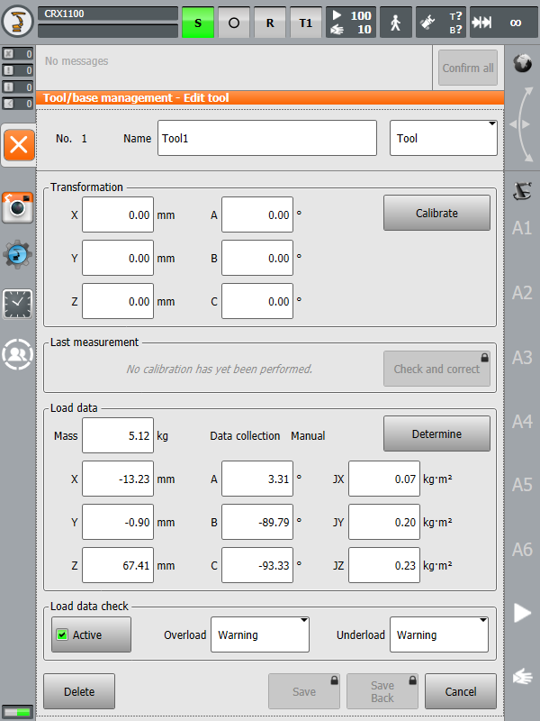Edit Load data A field showing 3.31
The width and height of the screenshot is (540, 721).
257,479
